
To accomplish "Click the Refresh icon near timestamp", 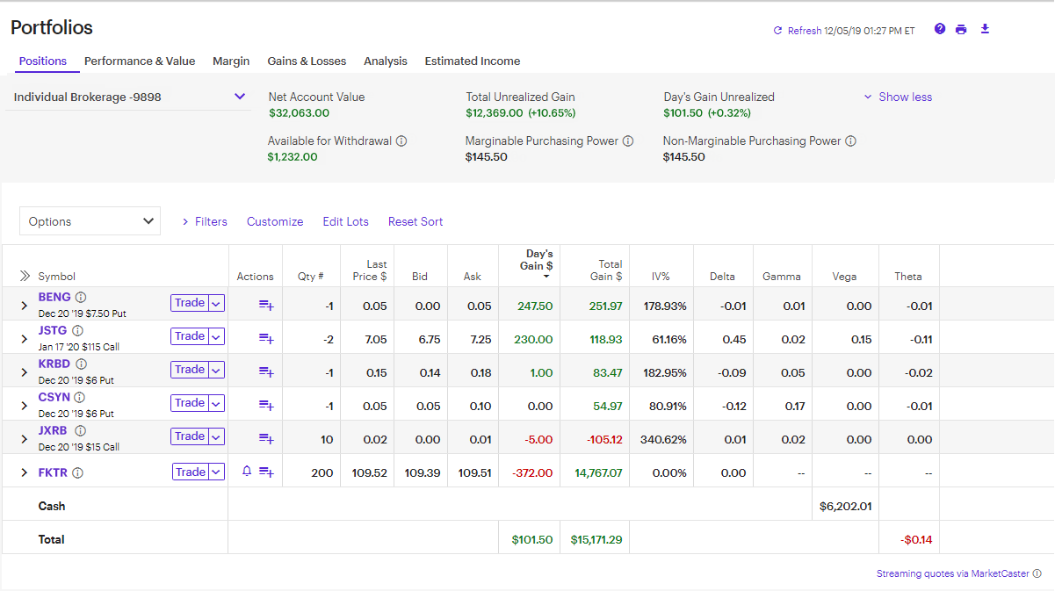I will pyautogui.click(x=777, y=31).
